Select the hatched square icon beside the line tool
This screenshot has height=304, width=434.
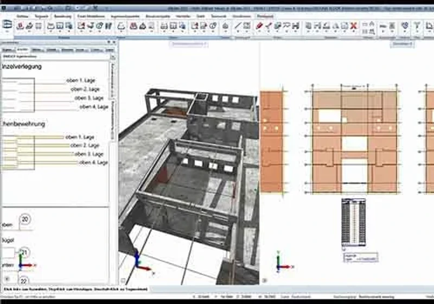[247, 26]
